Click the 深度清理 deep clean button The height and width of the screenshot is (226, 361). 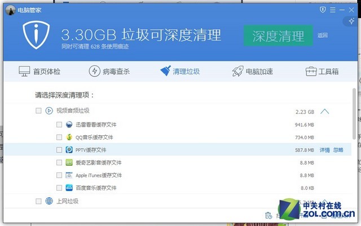[x=278, y=35]
